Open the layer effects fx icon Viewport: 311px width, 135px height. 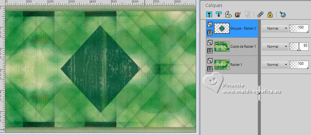[228, 14]
